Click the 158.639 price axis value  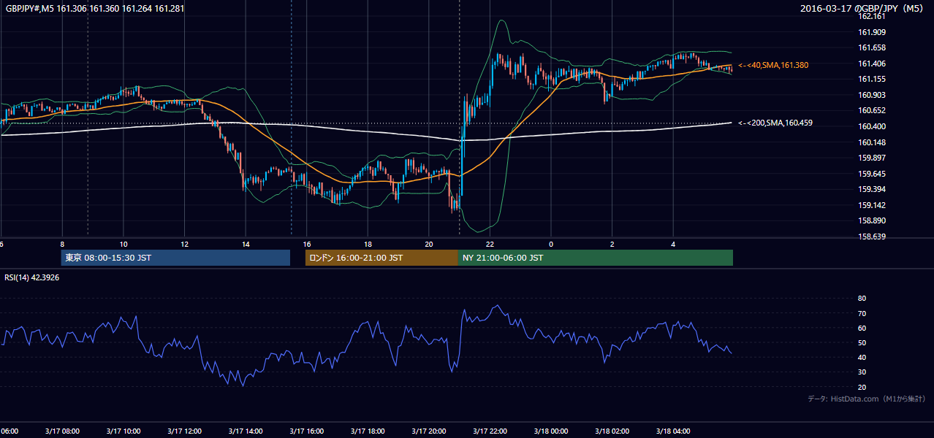872,237
